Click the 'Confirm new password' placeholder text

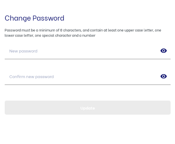pyautogui.click(x=31, y=77)
